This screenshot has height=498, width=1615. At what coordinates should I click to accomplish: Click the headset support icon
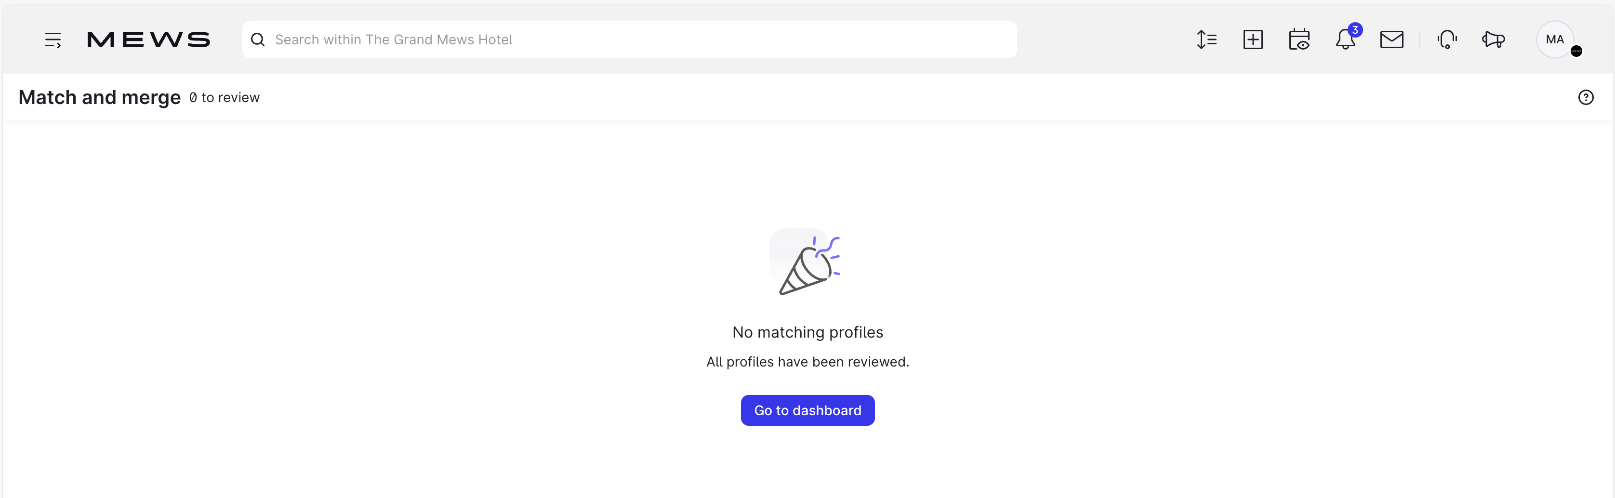pyautogui.click(x=1447, y=39)
